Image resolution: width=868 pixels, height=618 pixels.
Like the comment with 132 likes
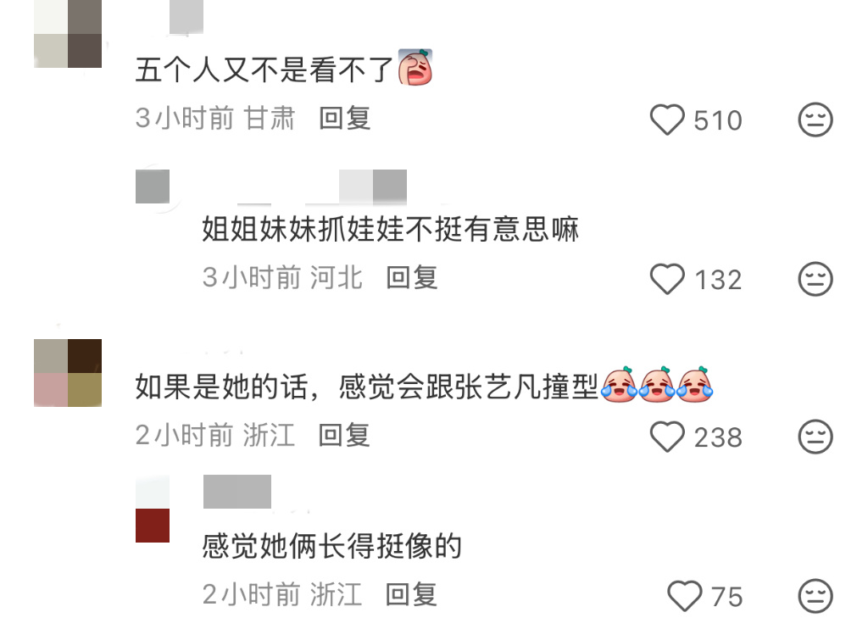pos(667,279)
